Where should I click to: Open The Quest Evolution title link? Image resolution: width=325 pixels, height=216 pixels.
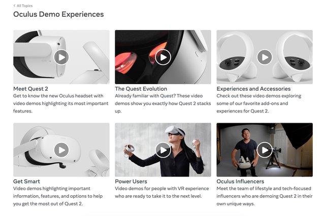click(x=141, y=89)
